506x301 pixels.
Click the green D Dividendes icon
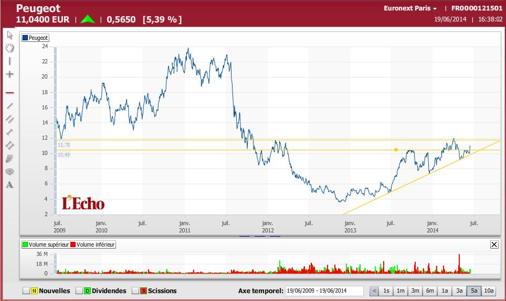87,291
